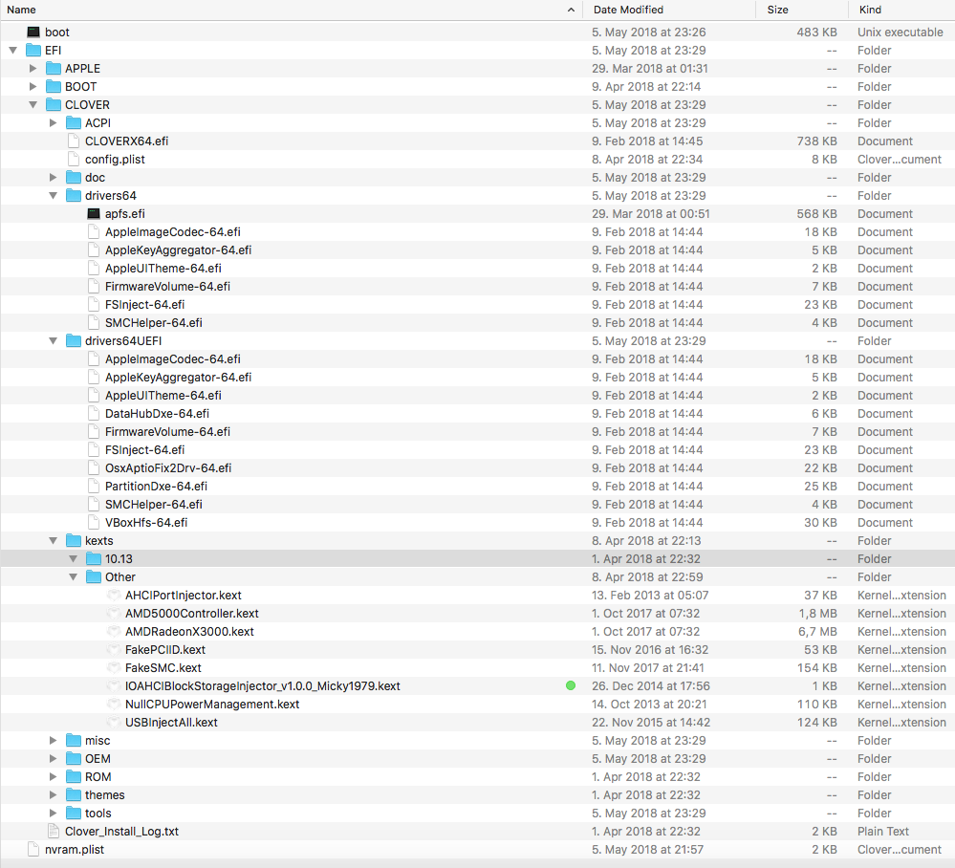Click the Plain Text kind entry
Viewport: 955px width, 868px height.
click(x=883, y=832)
